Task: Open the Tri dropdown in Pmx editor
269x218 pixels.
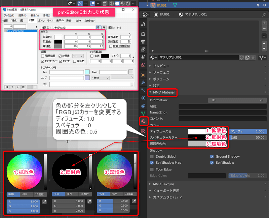Action: coord(78,56)
